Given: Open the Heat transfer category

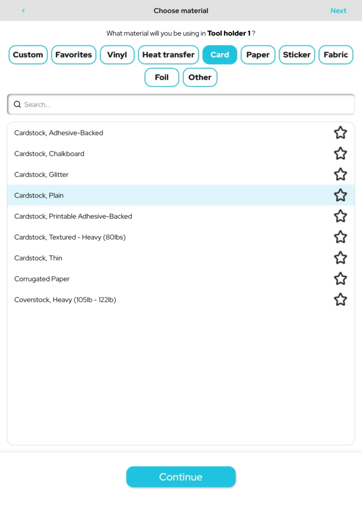Looking at the screenshot, I should [x=168, y=55].
